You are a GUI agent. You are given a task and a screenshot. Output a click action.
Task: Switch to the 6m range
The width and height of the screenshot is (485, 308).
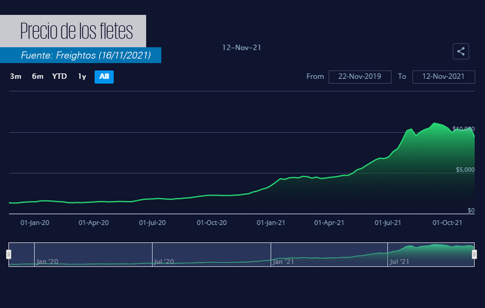pyautogui.click(x=38, y=77)
